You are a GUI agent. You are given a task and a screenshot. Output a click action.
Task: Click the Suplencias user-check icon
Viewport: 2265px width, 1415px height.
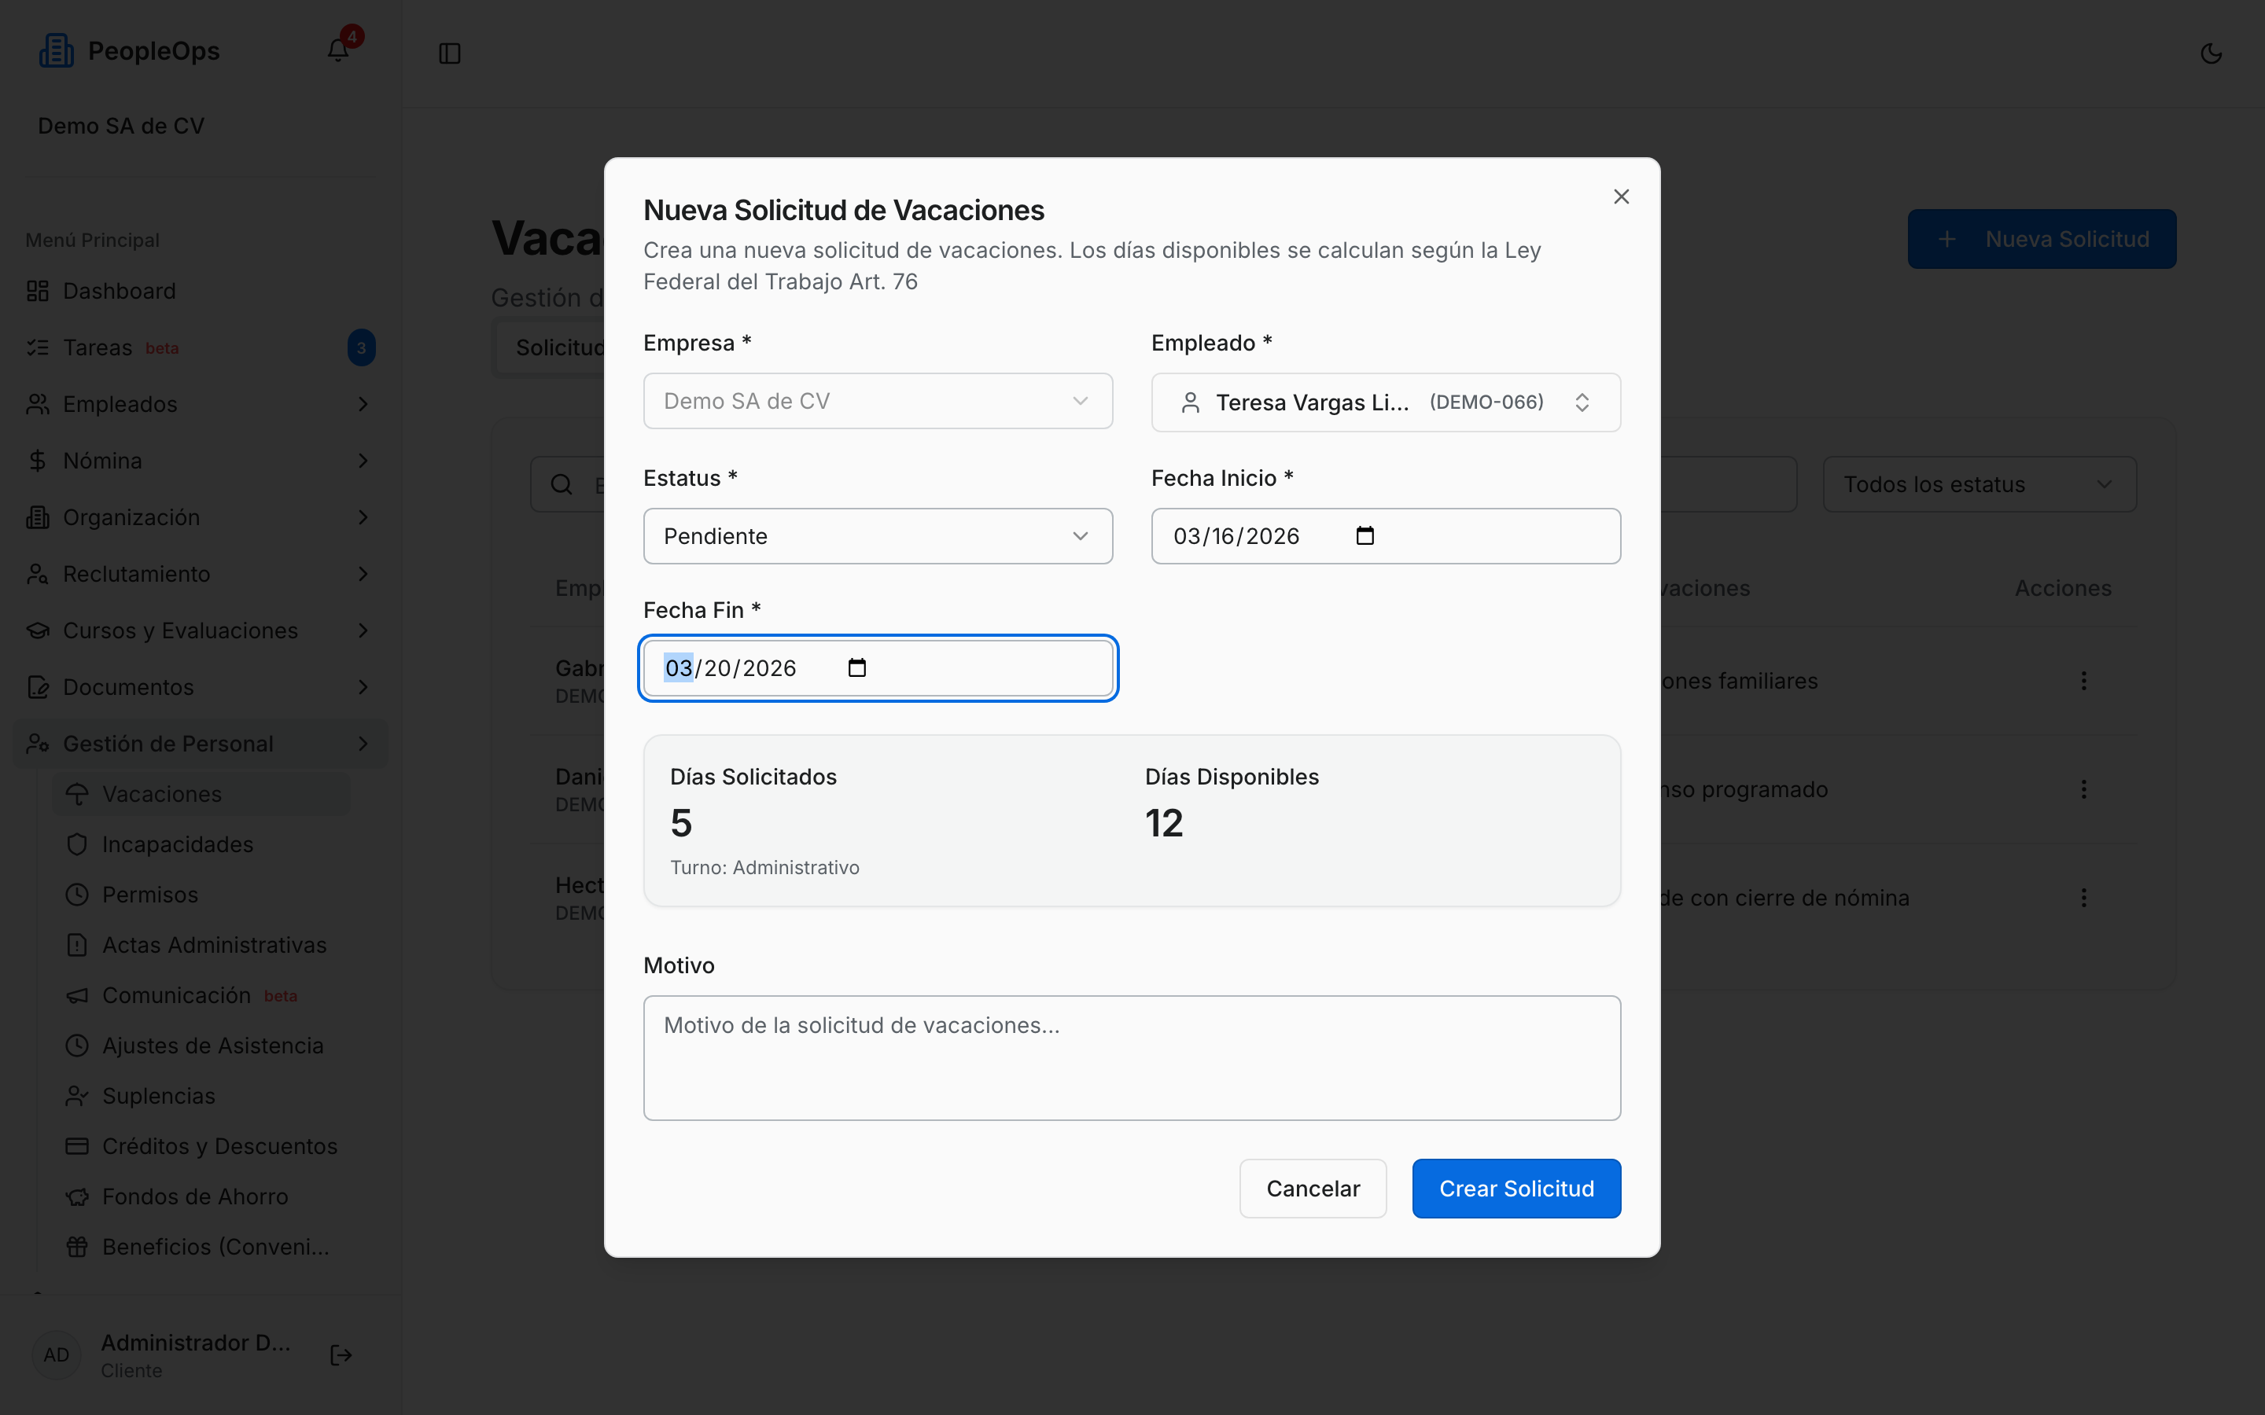point(77,1096)
